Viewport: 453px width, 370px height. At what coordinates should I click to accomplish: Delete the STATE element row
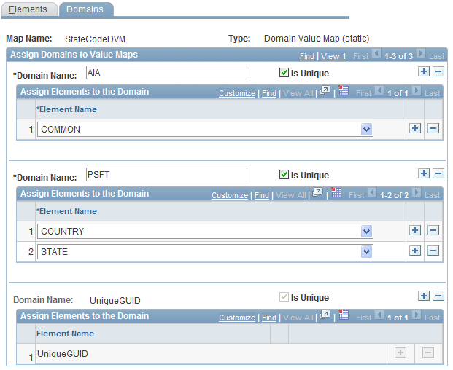pyautogui.click(x=433, y=251)
